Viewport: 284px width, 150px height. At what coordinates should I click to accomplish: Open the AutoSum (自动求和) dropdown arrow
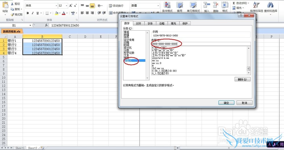click(x=248, y=3)
